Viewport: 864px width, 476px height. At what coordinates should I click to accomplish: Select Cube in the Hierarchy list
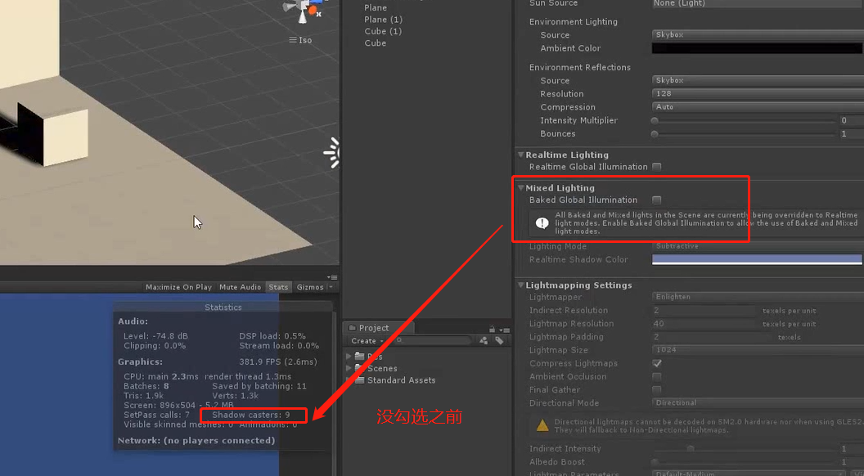click(376, 43)
